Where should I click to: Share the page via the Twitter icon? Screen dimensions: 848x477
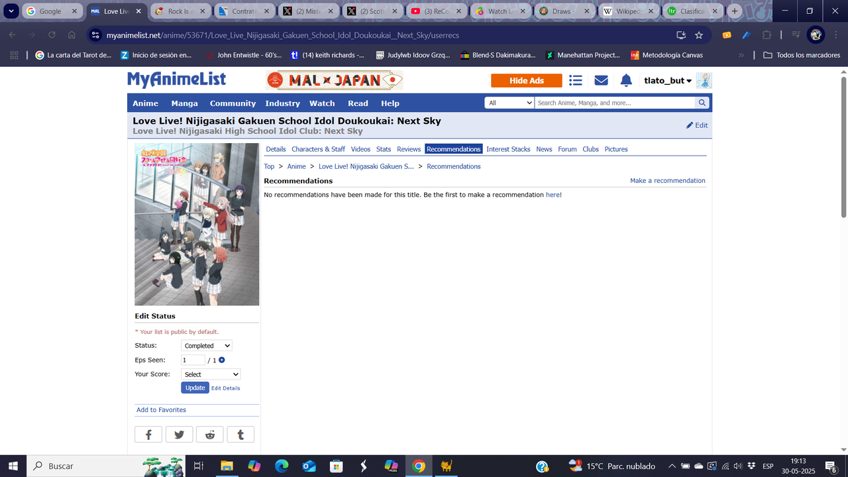pyautogui.click(x=179, y=434)
